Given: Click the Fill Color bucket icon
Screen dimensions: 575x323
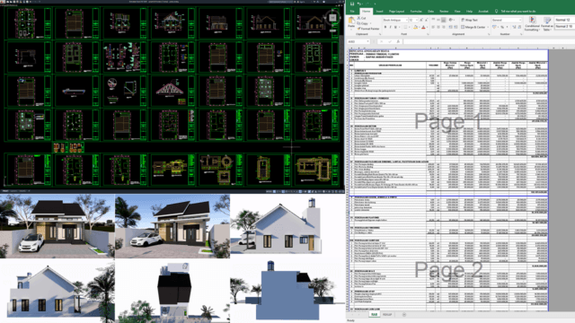Looking at the screenshot, I should click(415, 27).
